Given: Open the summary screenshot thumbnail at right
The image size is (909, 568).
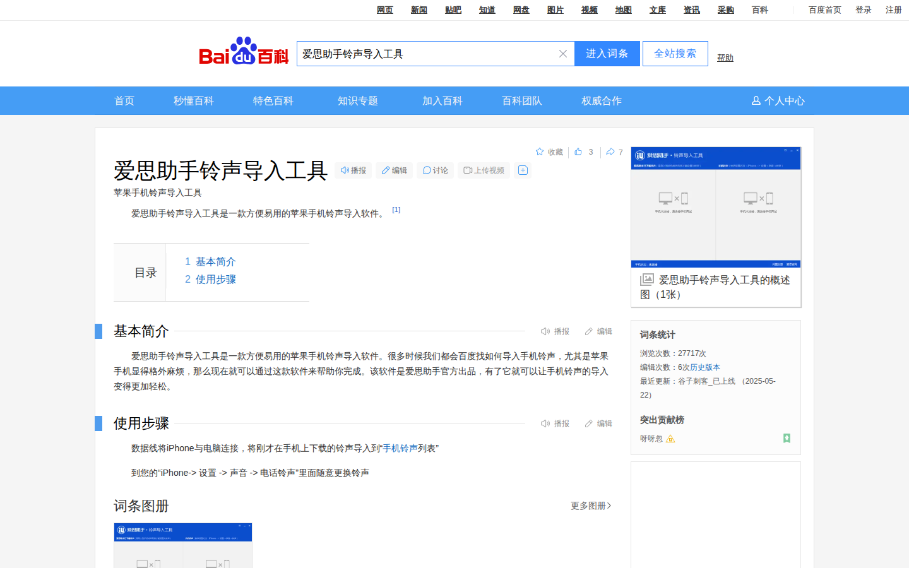Looking at the screenshot, I should tap(716, 207).
